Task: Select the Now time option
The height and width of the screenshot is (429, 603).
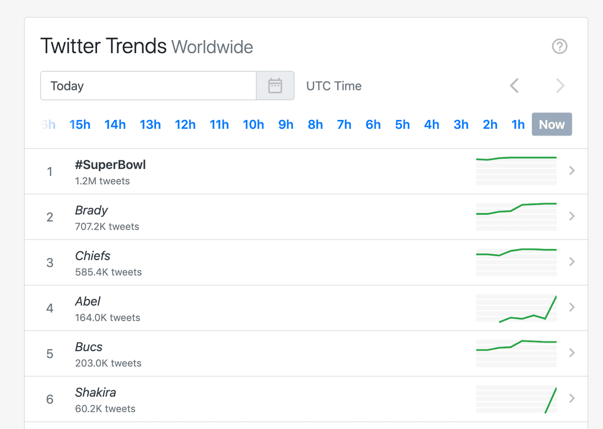Action: tap(552, 124)
